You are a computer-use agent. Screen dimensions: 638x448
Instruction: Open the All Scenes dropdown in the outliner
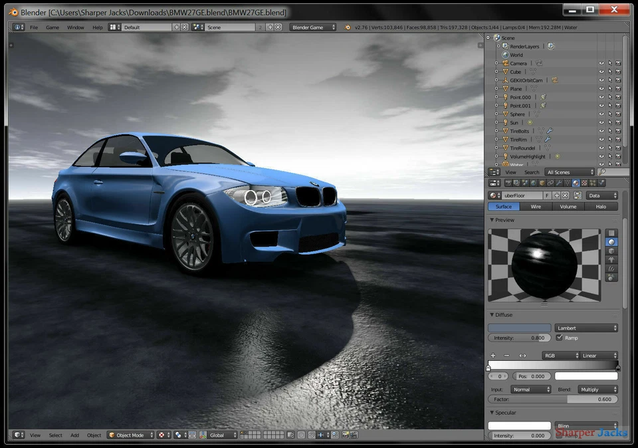point(570,172)
